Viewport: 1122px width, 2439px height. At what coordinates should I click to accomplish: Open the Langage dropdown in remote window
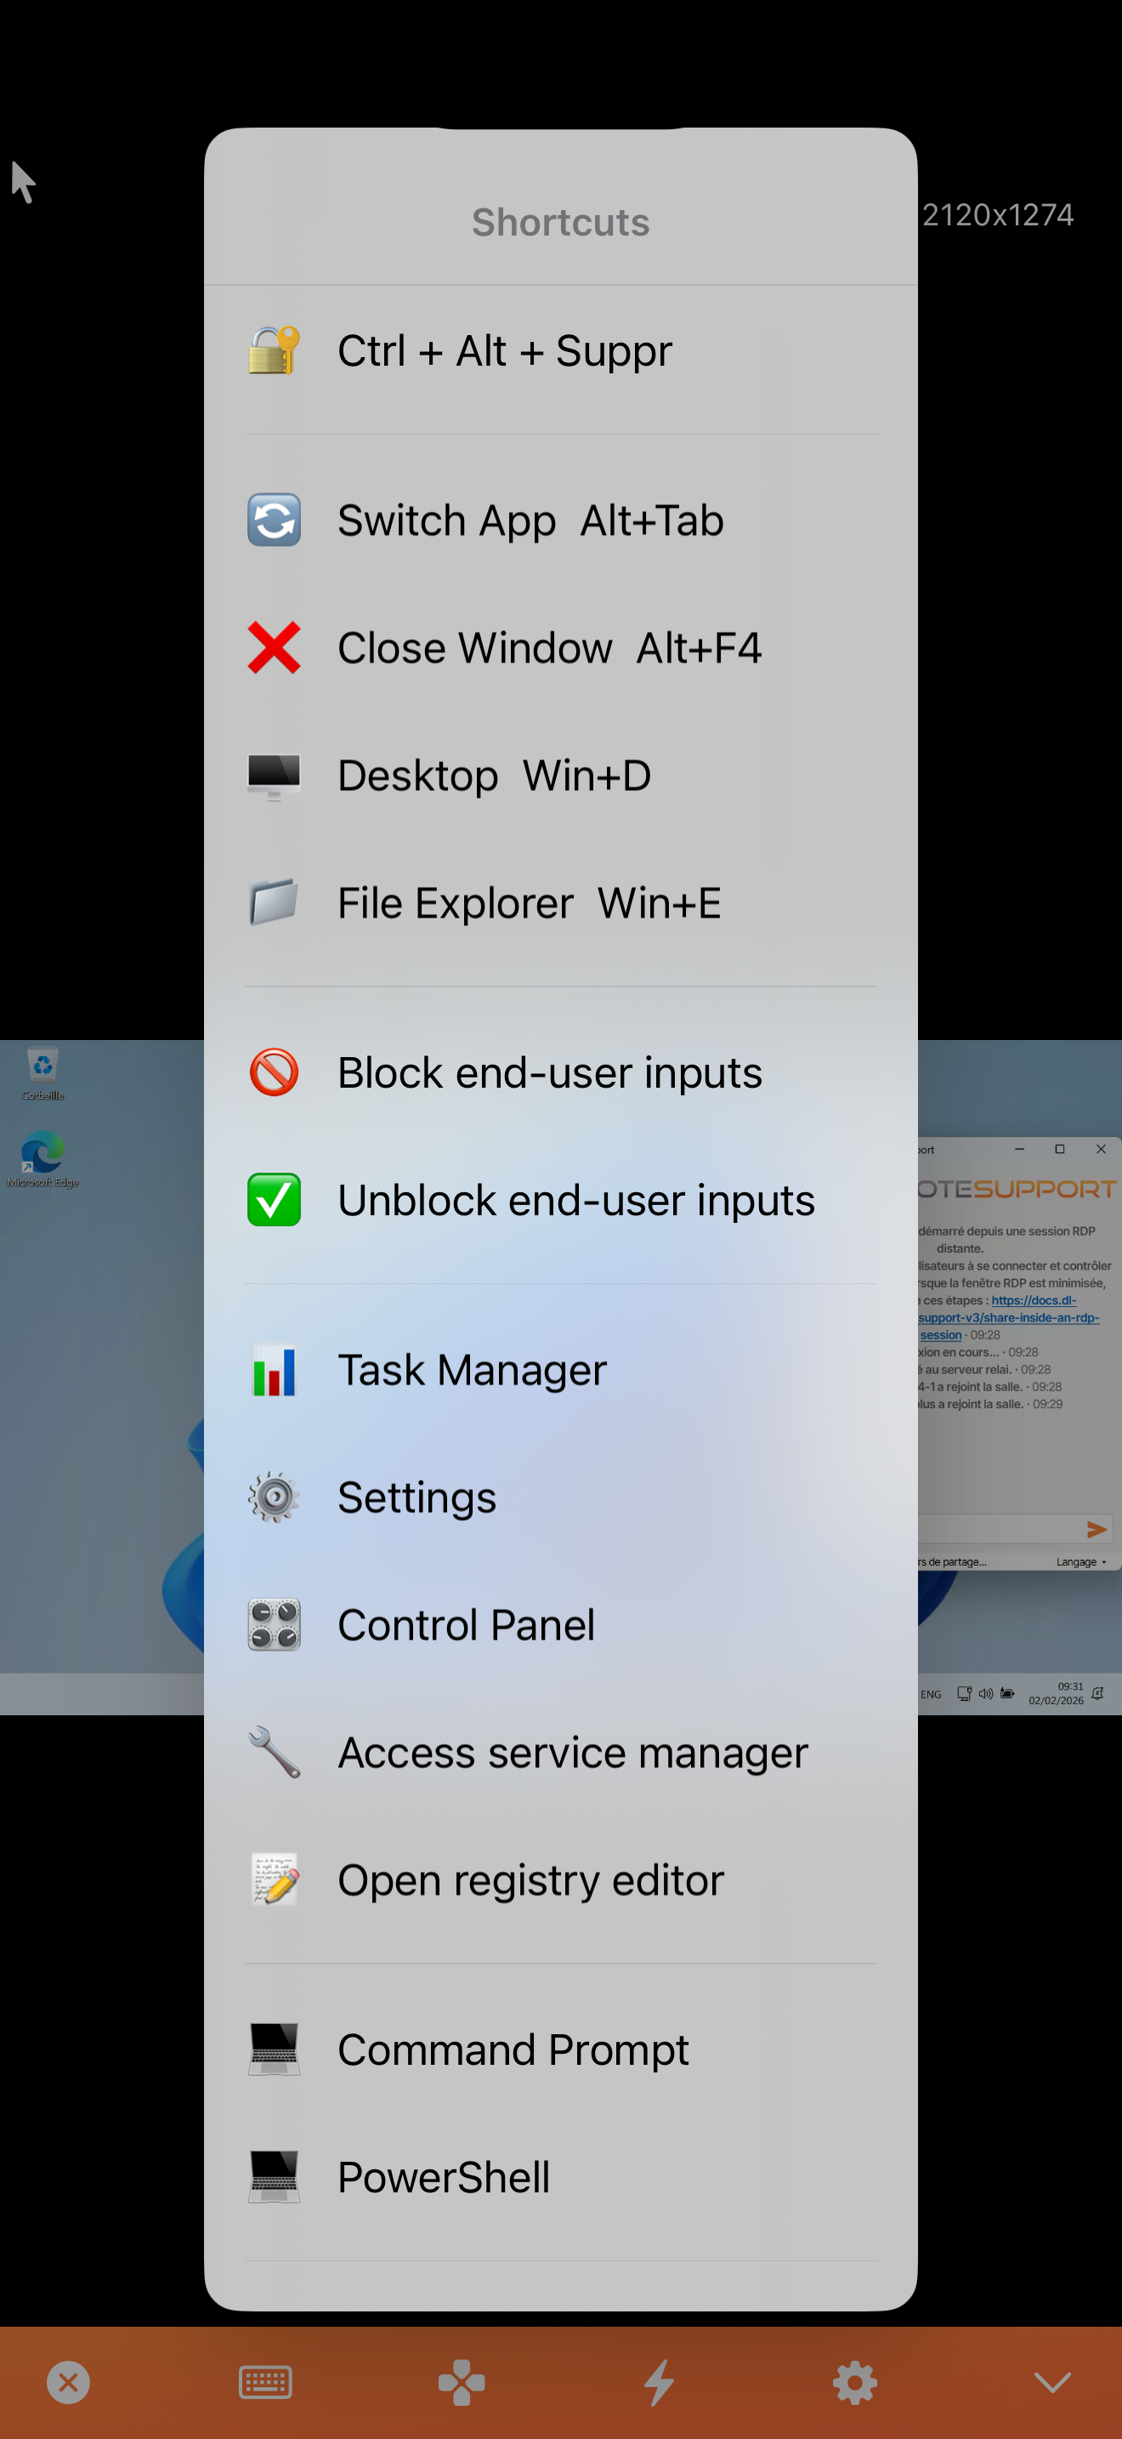pyautogui.click(x=1081, y=1562)
